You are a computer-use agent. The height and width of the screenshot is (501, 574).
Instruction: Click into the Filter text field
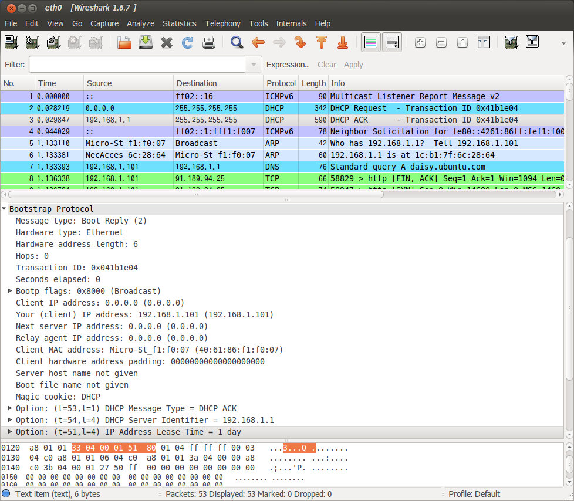[137, 65]
